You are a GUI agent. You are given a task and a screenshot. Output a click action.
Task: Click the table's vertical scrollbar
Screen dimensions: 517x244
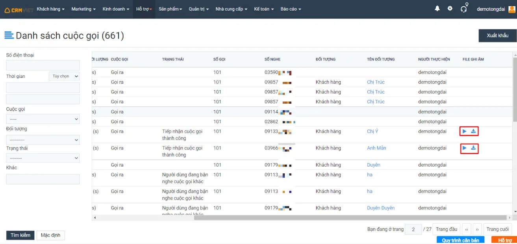pyautogui.click(x=515, y=90)
